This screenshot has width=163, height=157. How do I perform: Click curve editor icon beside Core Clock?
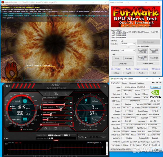[x=41, y=115]
